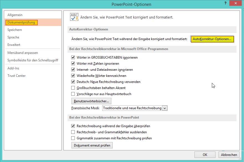Image resolution: width=244 pixels, height=162 pixels.
Task: Click the AutoKorrektur-Optionen button
Action: (x=212, y=39)
